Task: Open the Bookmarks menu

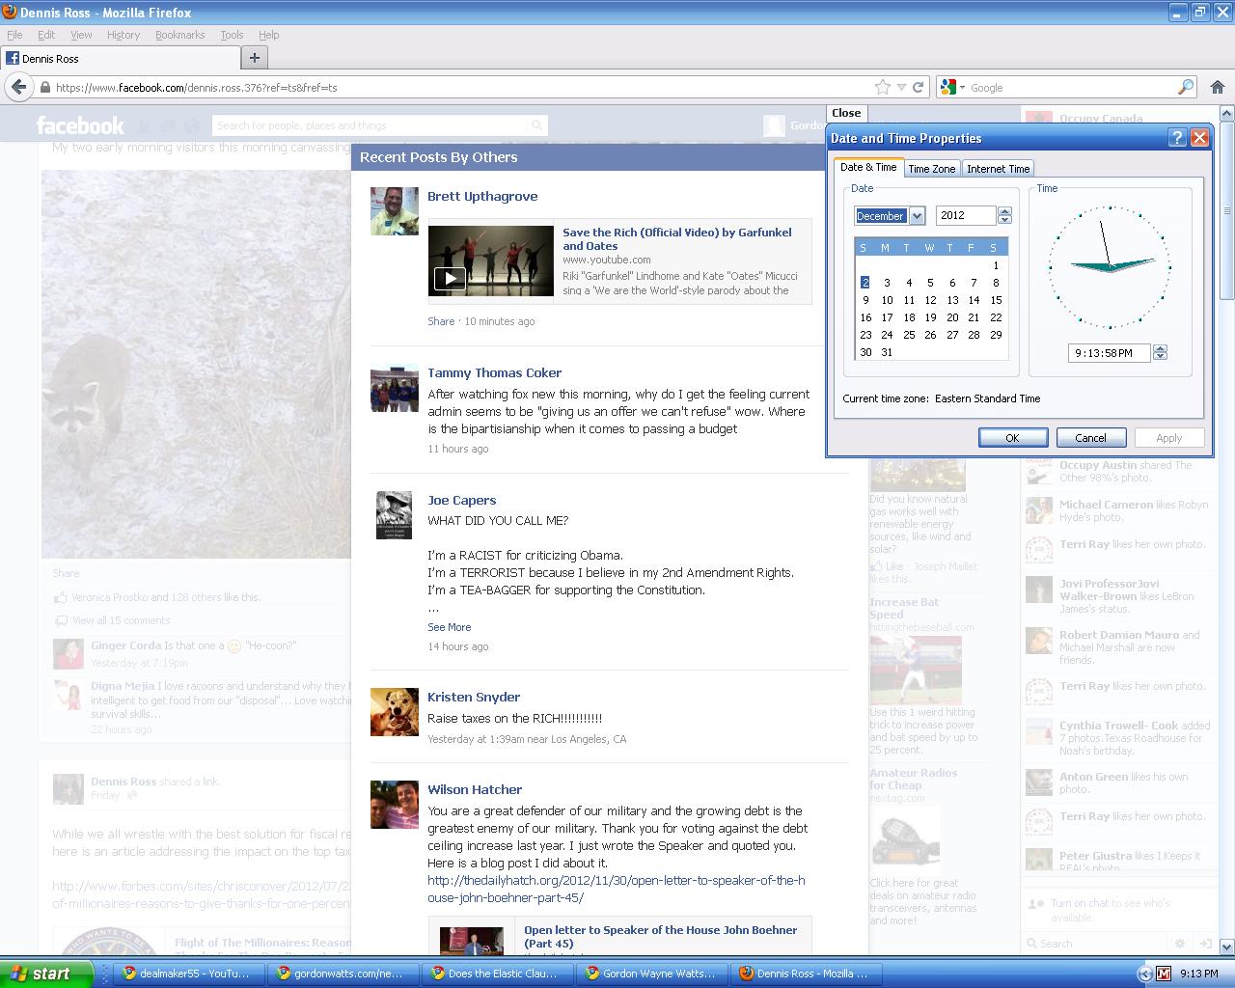Action: [x=179, y=35]
